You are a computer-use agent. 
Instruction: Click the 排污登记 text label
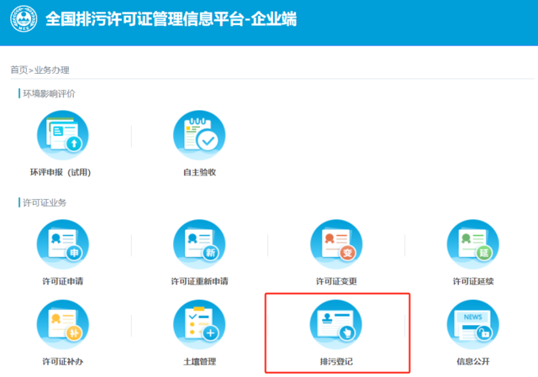pos(336,362)
